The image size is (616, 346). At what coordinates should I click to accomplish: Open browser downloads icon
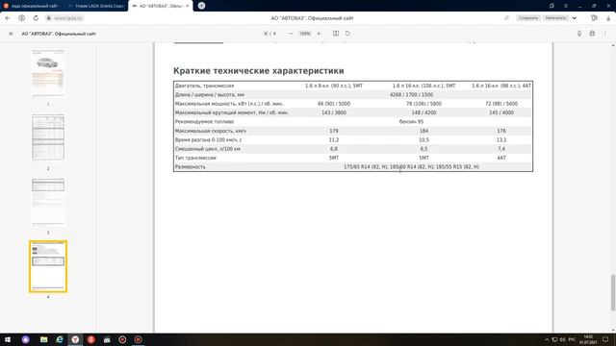[x=608, y=18]
